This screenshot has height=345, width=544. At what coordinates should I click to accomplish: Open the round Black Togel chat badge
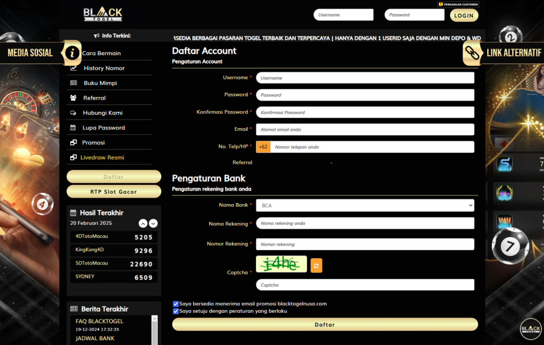click(x=531, y=329)
